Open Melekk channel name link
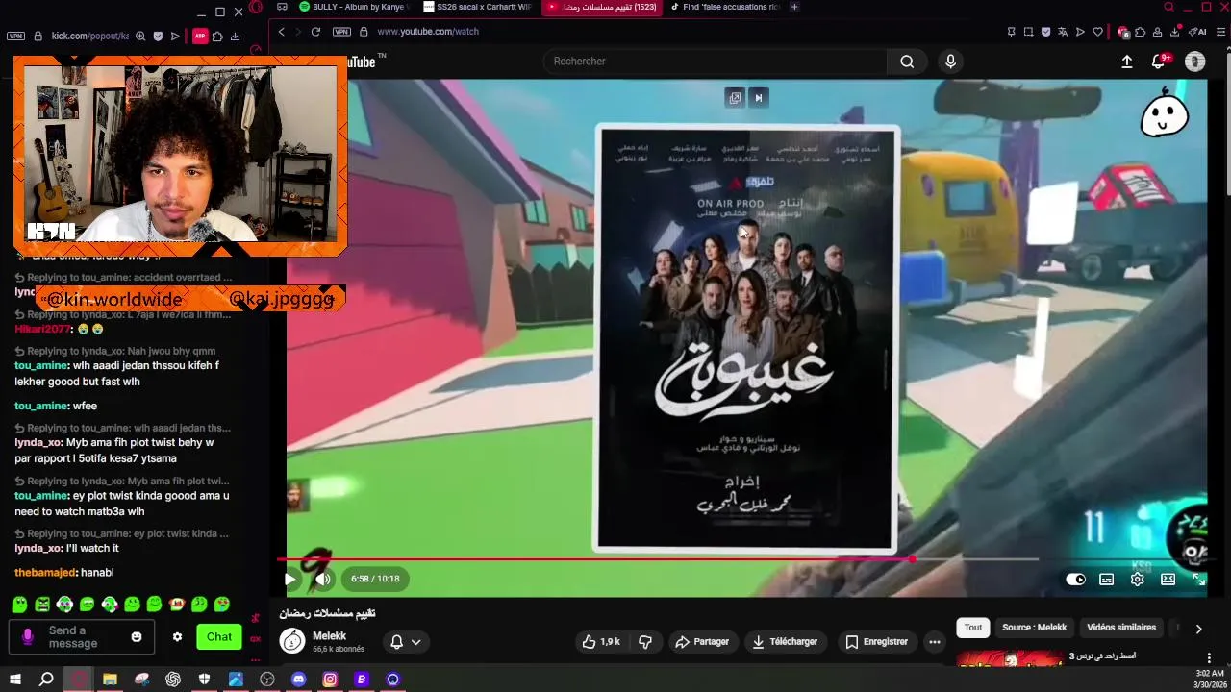Viewport: 1231px width, 692px height. (329, 636)
